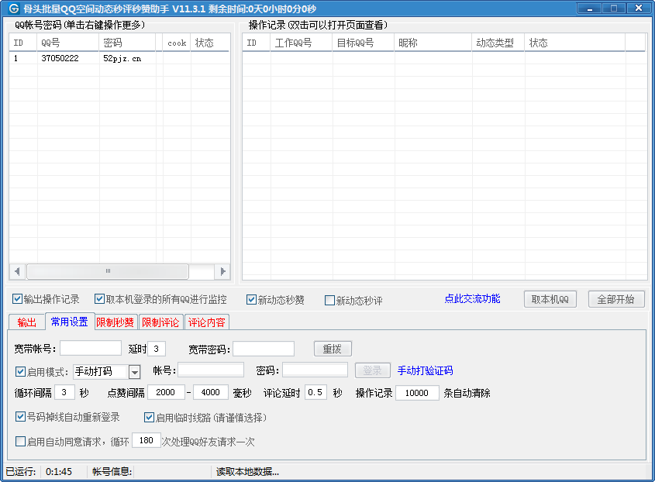
Task: Toggle 号码掉线自动重新登录 checkbox
Action: 21,417
